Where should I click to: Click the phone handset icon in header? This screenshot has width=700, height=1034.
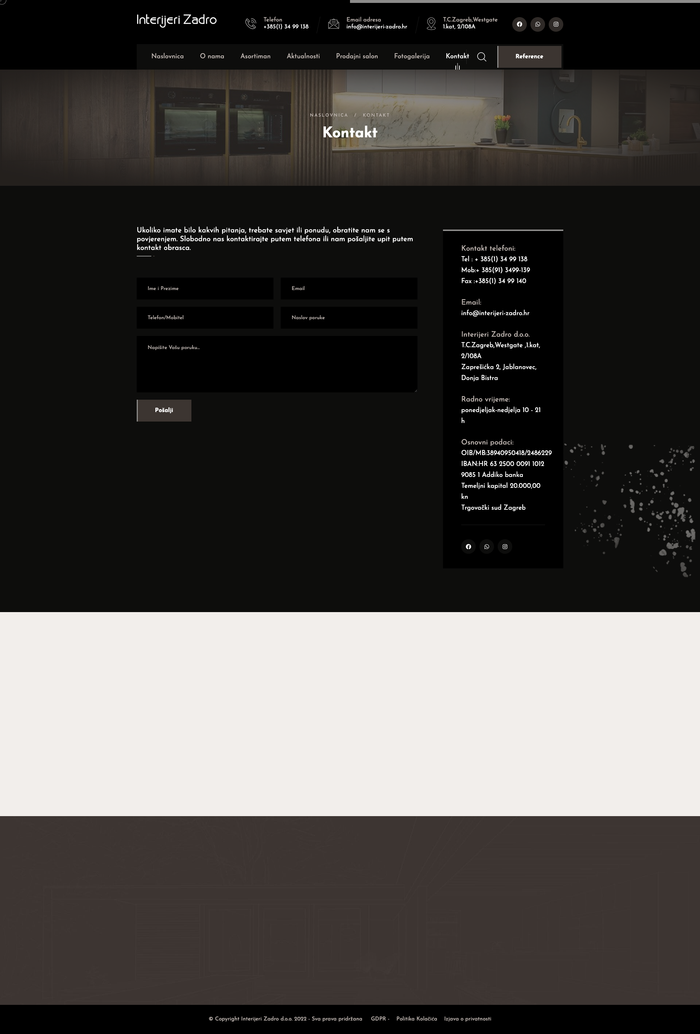pyautogui.click(x=251, y=24)
